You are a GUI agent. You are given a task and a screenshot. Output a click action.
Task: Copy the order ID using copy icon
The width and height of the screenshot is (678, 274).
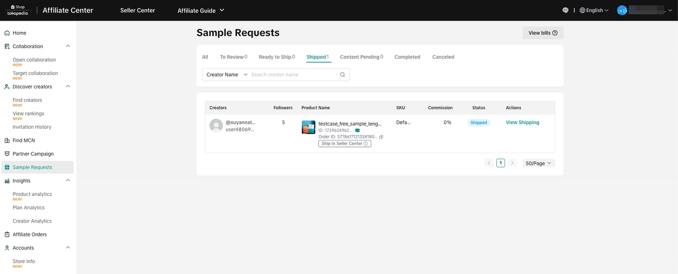click(x=381, y=137)
